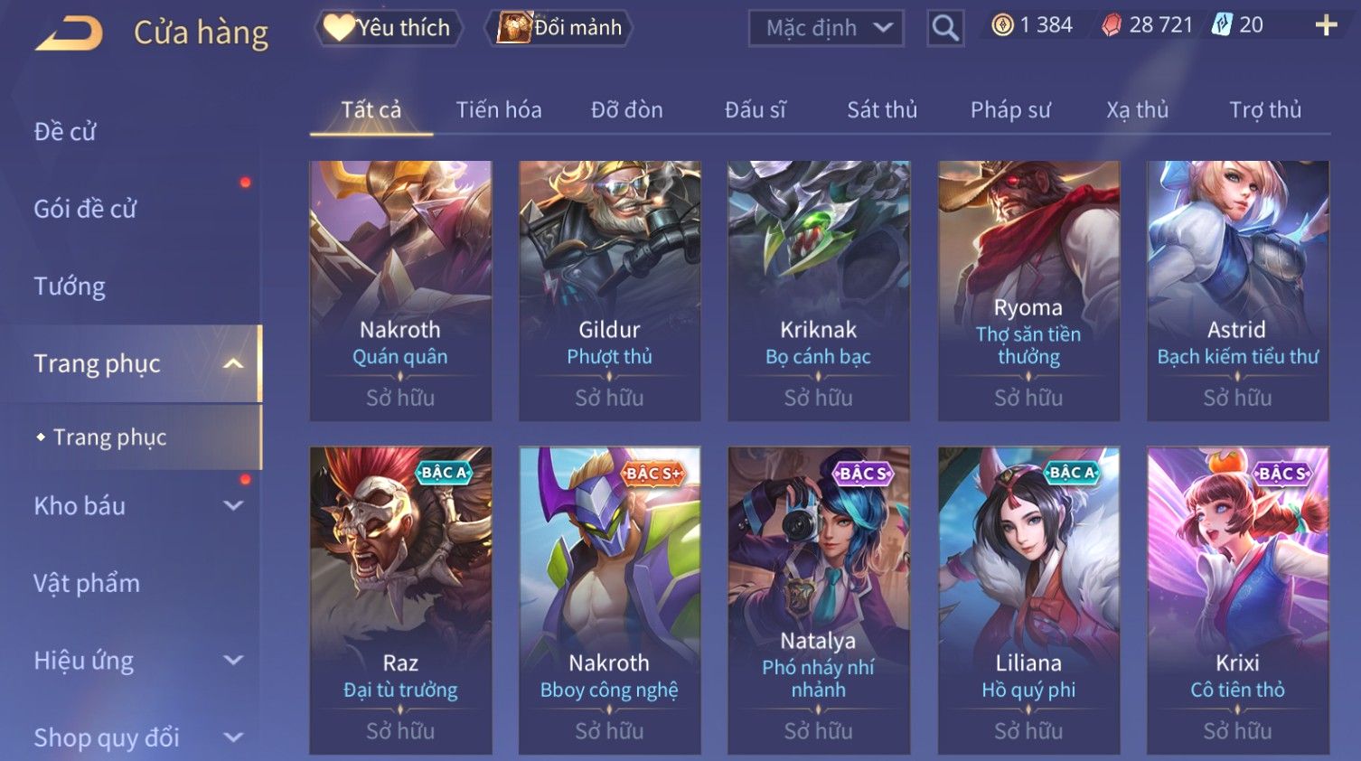1361x761 pixels.
Task: Open the Ryoma Thợ săn tiền thưởng card
Action: (x=1028, y=290)
